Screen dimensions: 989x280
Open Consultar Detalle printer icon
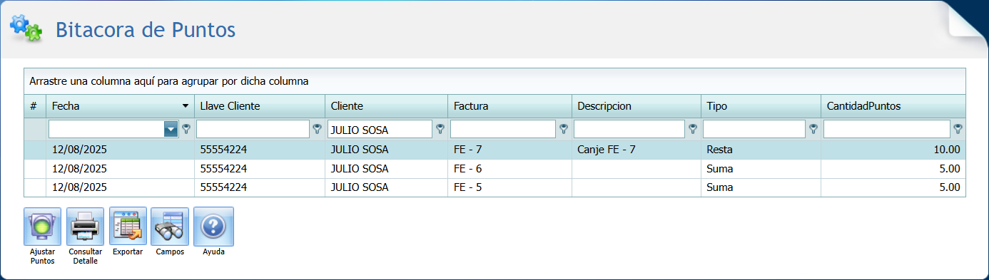pos(85,227)
